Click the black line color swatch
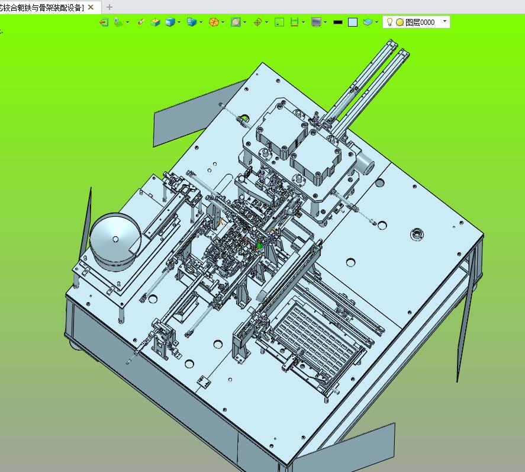This screenshot has height=472, width=525. [338, 23]
